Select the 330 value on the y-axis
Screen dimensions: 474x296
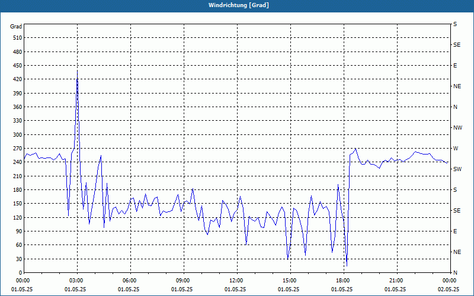18,121
